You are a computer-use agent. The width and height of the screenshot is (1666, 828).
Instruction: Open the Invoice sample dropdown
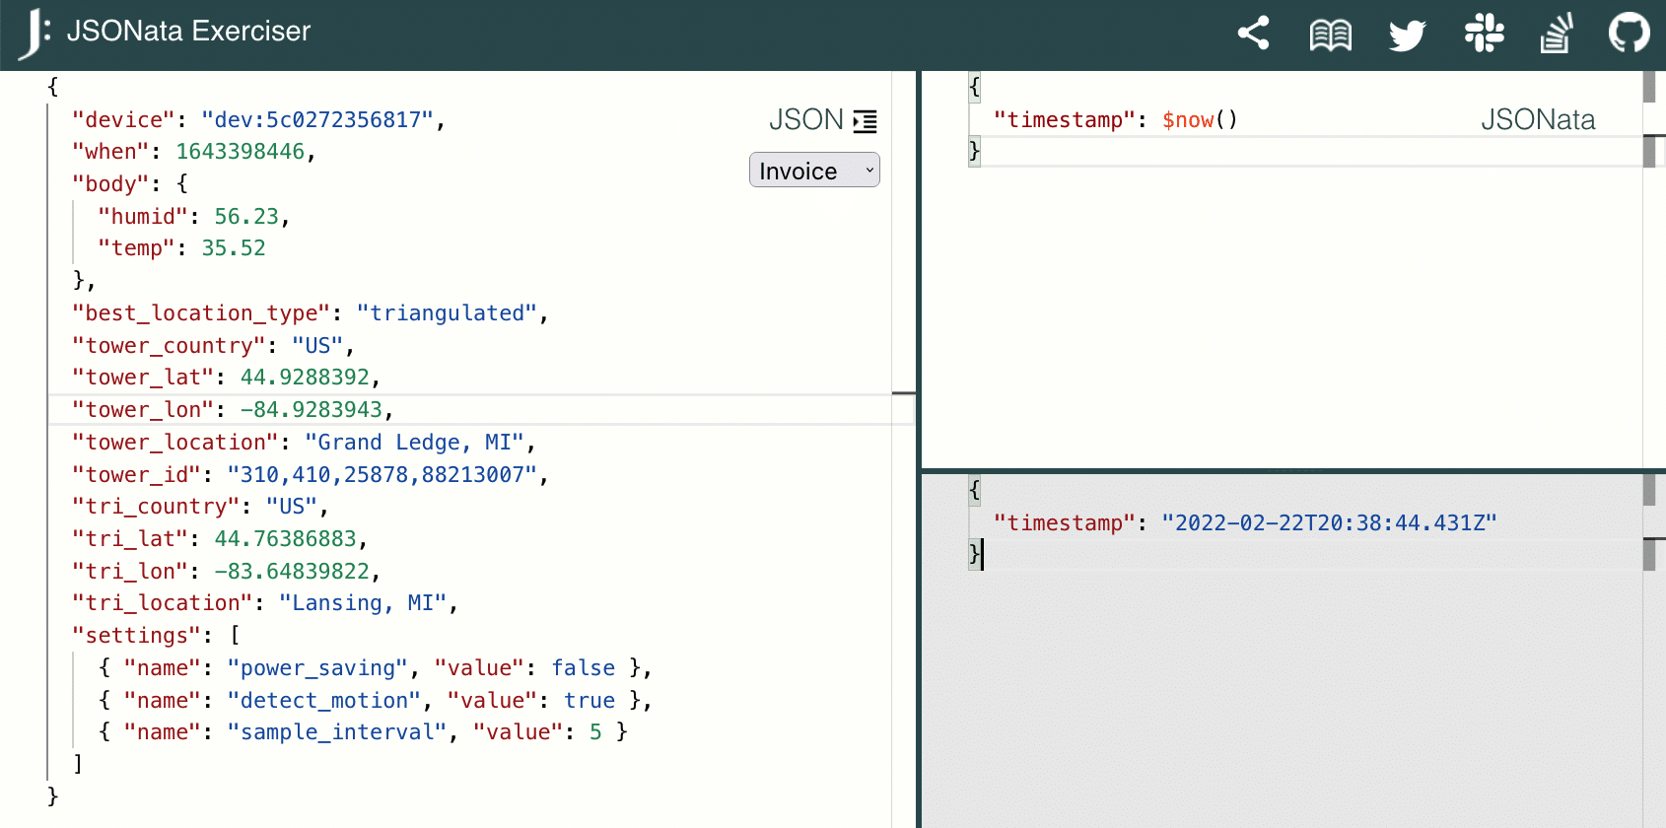(x=814, y=170)
